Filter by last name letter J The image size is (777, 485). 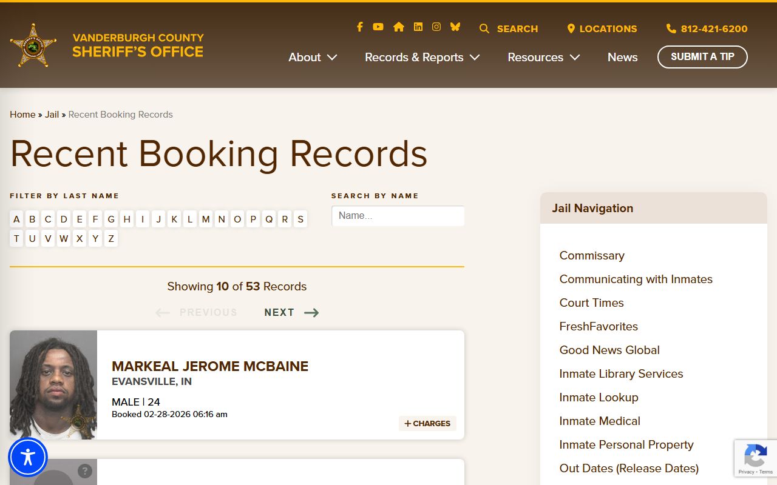point(158,219)
